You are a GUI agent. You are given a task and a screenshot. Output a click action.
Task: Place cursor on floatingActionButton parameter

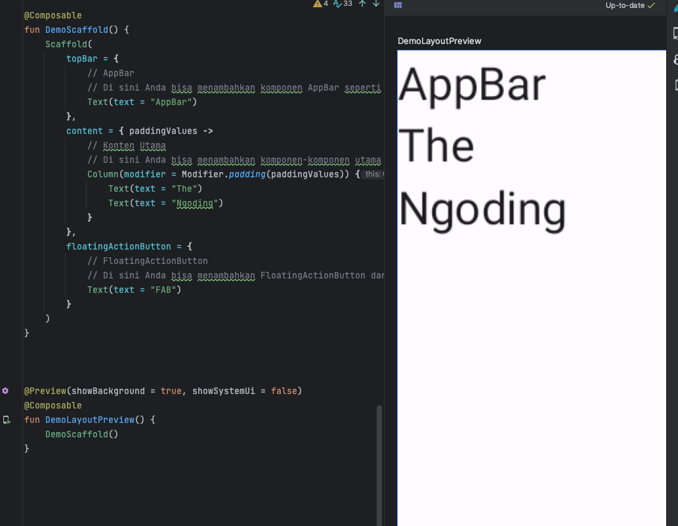pos(118,246)
